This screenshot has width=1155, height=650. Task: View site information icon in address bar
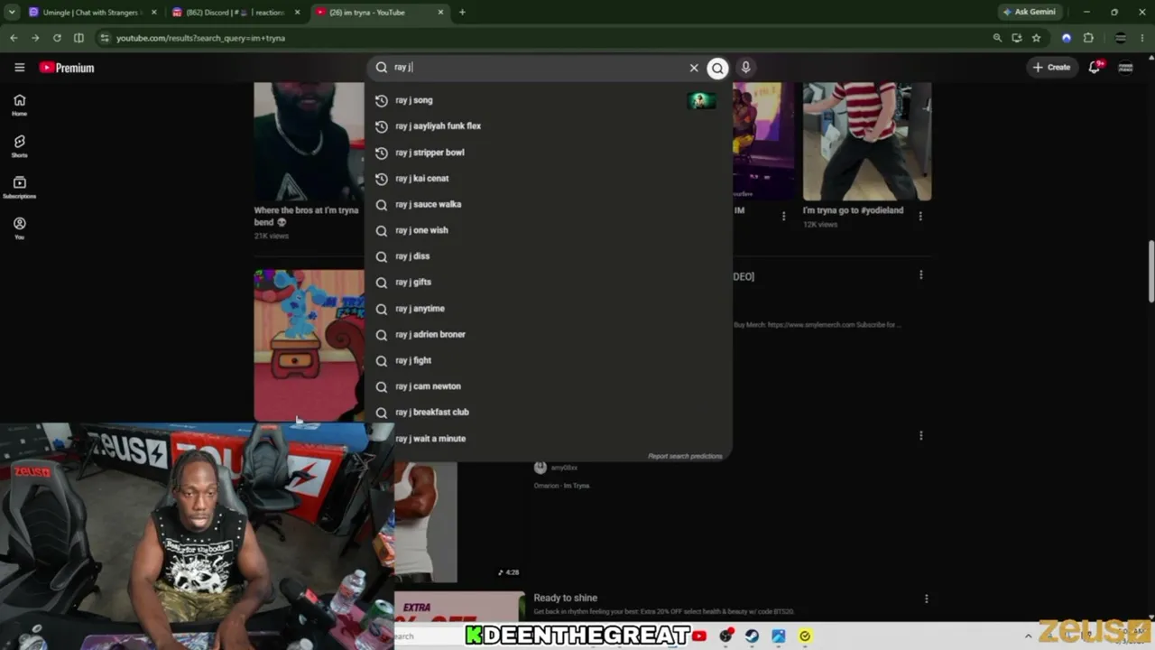(x=105, y=38)
